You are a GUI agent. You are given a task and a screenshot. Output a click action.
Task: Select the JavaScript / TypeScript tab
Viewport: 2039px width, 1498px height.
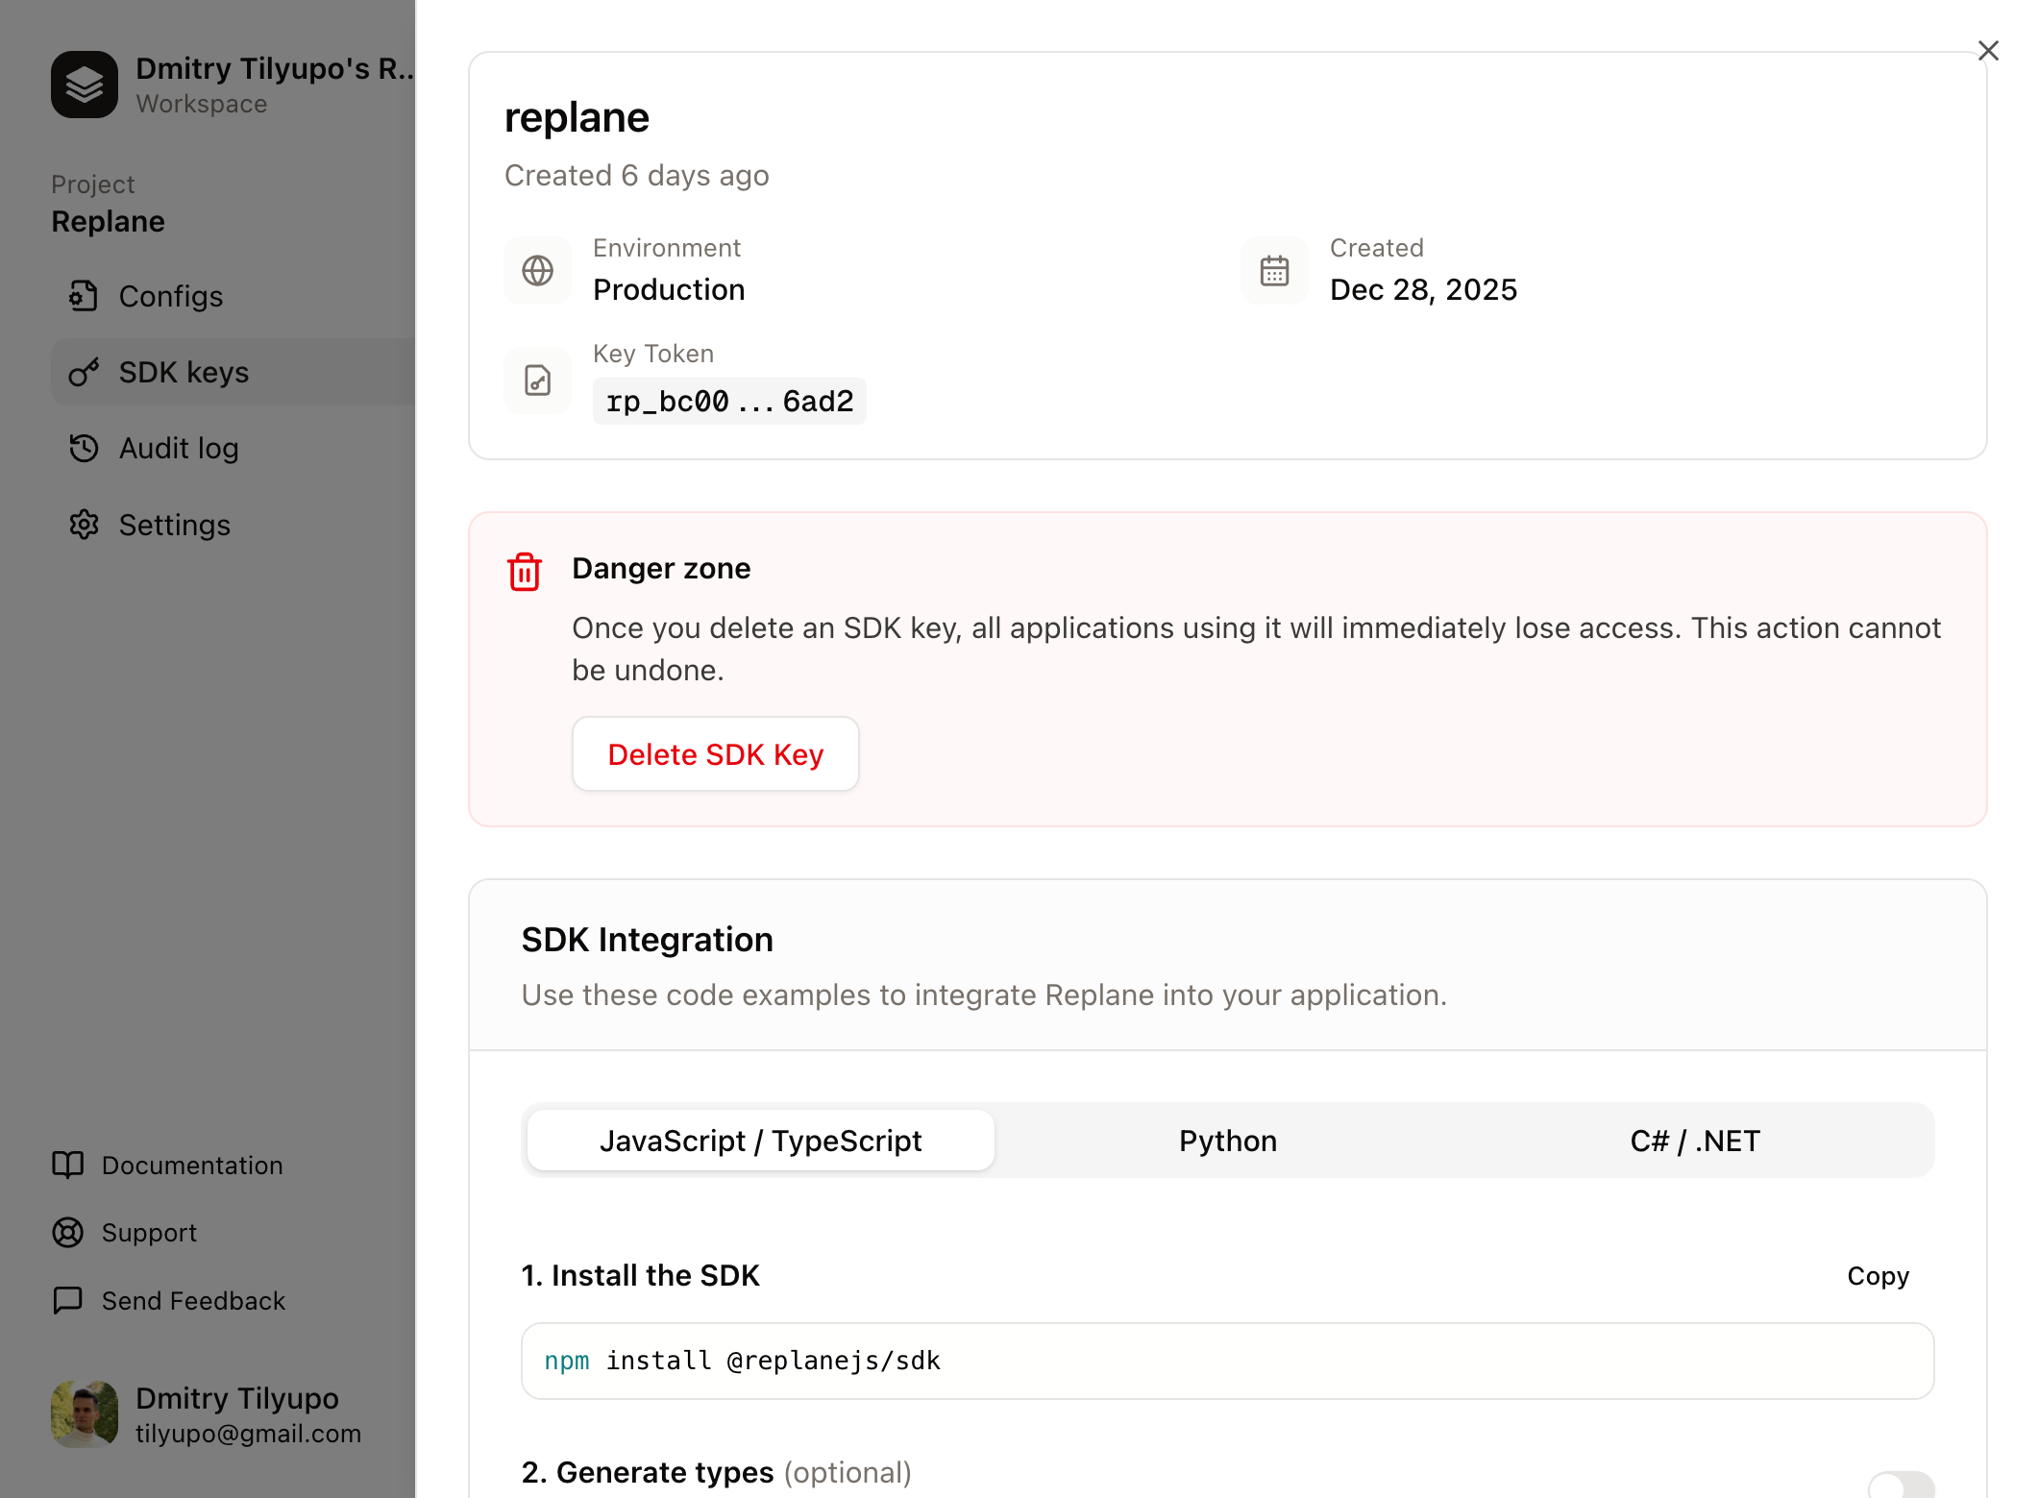(x=759, y=1141)
